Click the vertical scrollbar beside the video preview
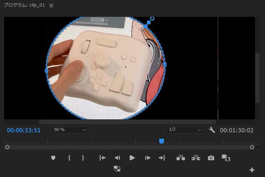 [x=257, y=78]
